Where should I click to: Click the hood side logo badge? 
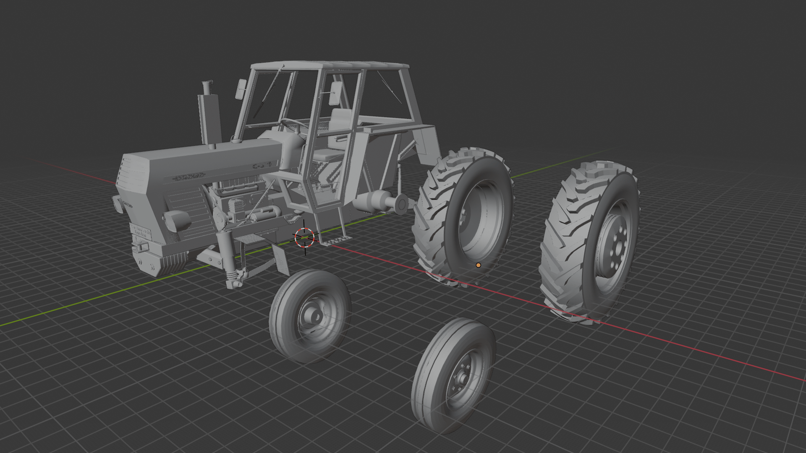[x=190, y=176]
